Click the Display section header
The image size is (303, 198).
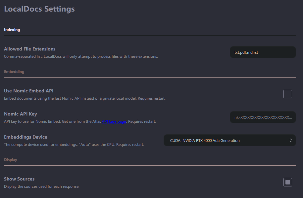[11, 159]
